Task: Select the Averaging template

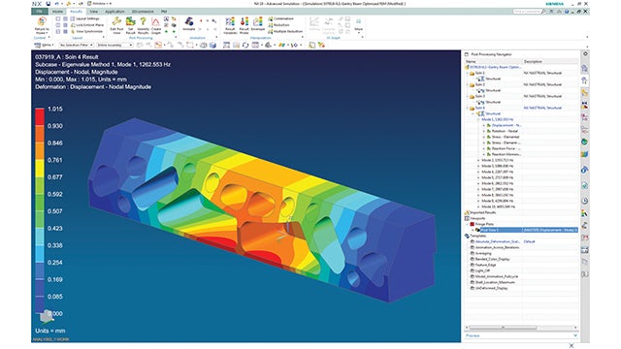Action: 483,253
